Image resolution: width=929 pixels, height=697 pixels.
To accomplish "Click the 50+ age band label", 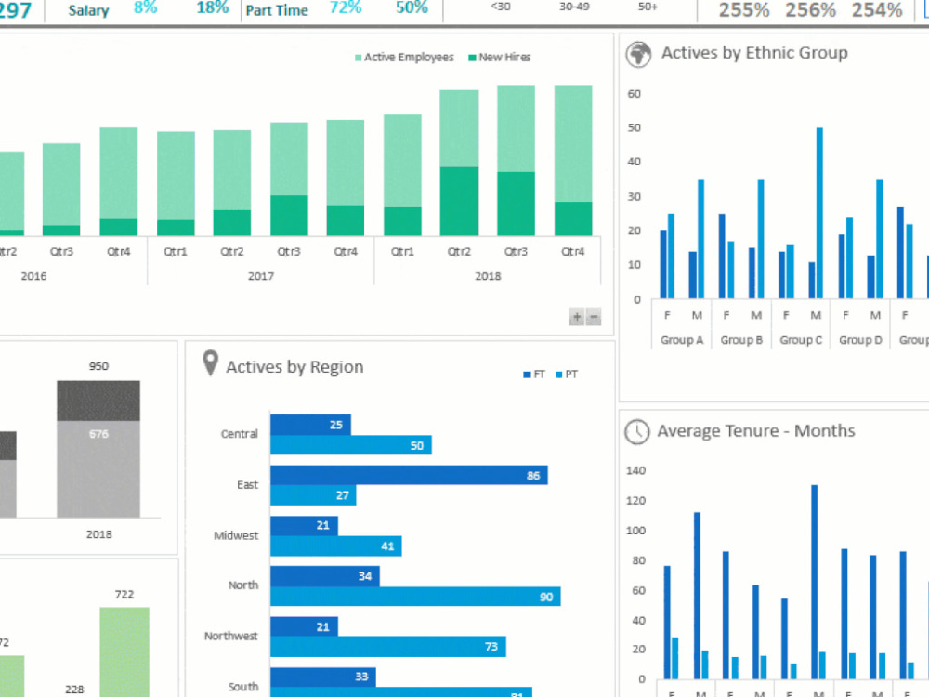I will [648, 7].
